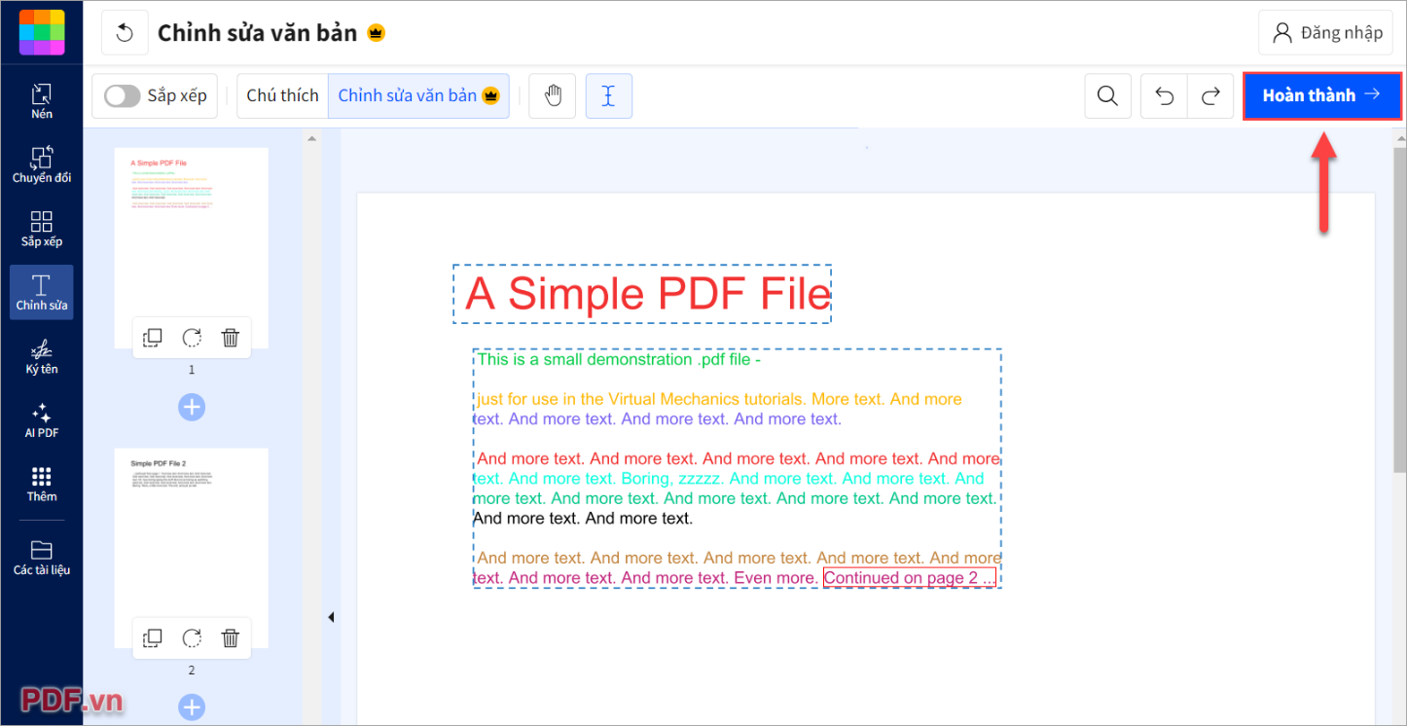
Task: Click 'Boring, zzzzz.' text
Action: pyautogui.click(x=672, y=478)
